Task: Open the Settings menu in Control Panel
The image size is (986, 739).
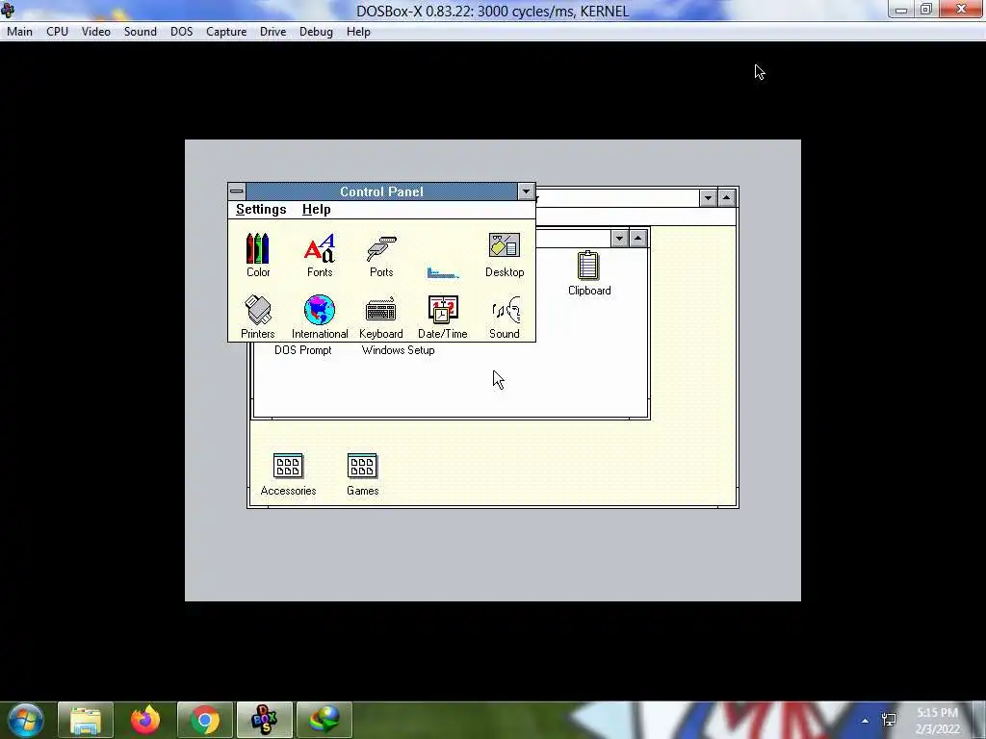Action: tap(261, 209)
